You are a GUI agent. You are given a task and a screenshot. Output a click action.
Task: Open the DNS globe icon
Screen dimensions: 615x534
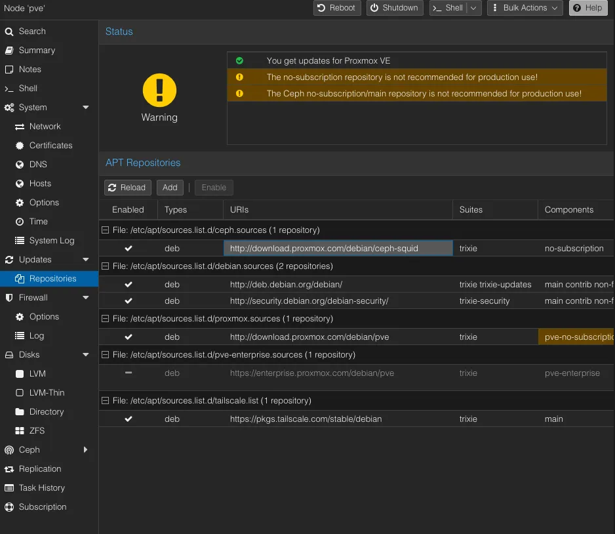point(19,165)
